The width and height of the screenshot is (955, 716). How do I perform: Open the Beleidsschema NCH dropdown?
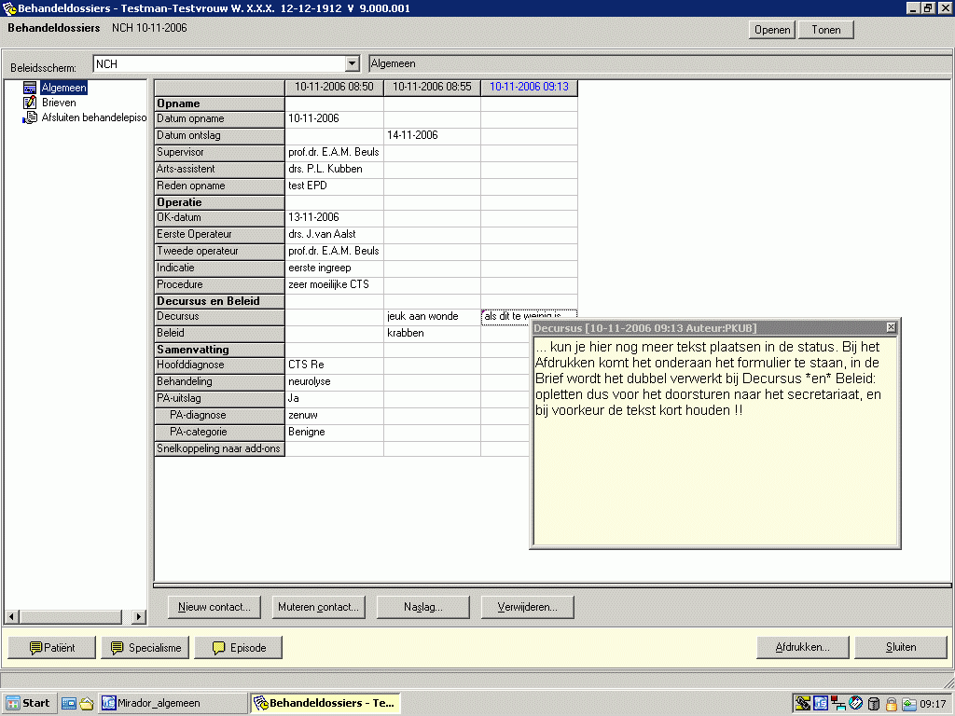pos(352,64)
